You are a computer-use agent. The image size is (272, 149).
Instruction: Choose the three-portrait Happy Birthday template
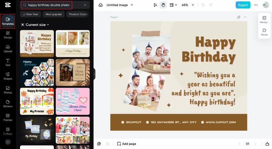pyautogui.click(x=73, y=44)
